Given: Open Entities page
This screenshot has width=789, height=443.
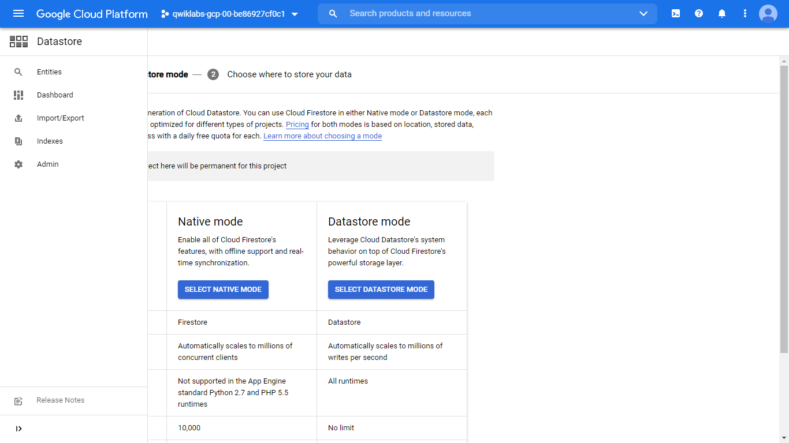Looking at the screenshot, I should [x=49, y=72].
